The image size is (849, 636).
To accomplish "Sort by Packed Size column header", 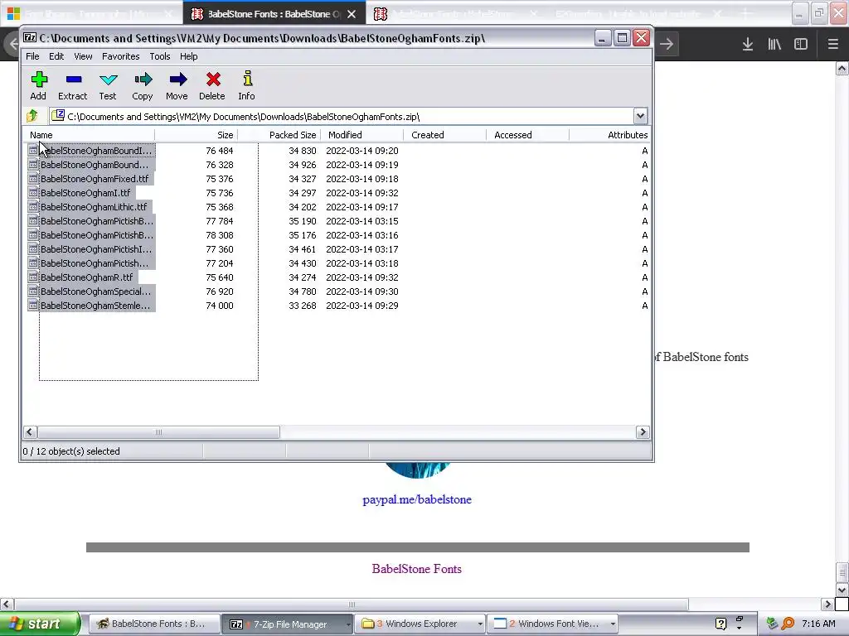I will point(279,135).
